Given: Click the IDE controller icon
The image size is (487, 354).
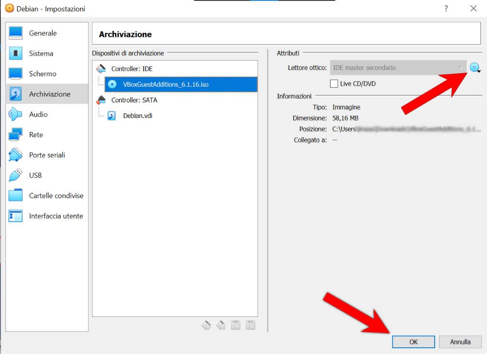Looking at the screenshot, I should [101, 69].
